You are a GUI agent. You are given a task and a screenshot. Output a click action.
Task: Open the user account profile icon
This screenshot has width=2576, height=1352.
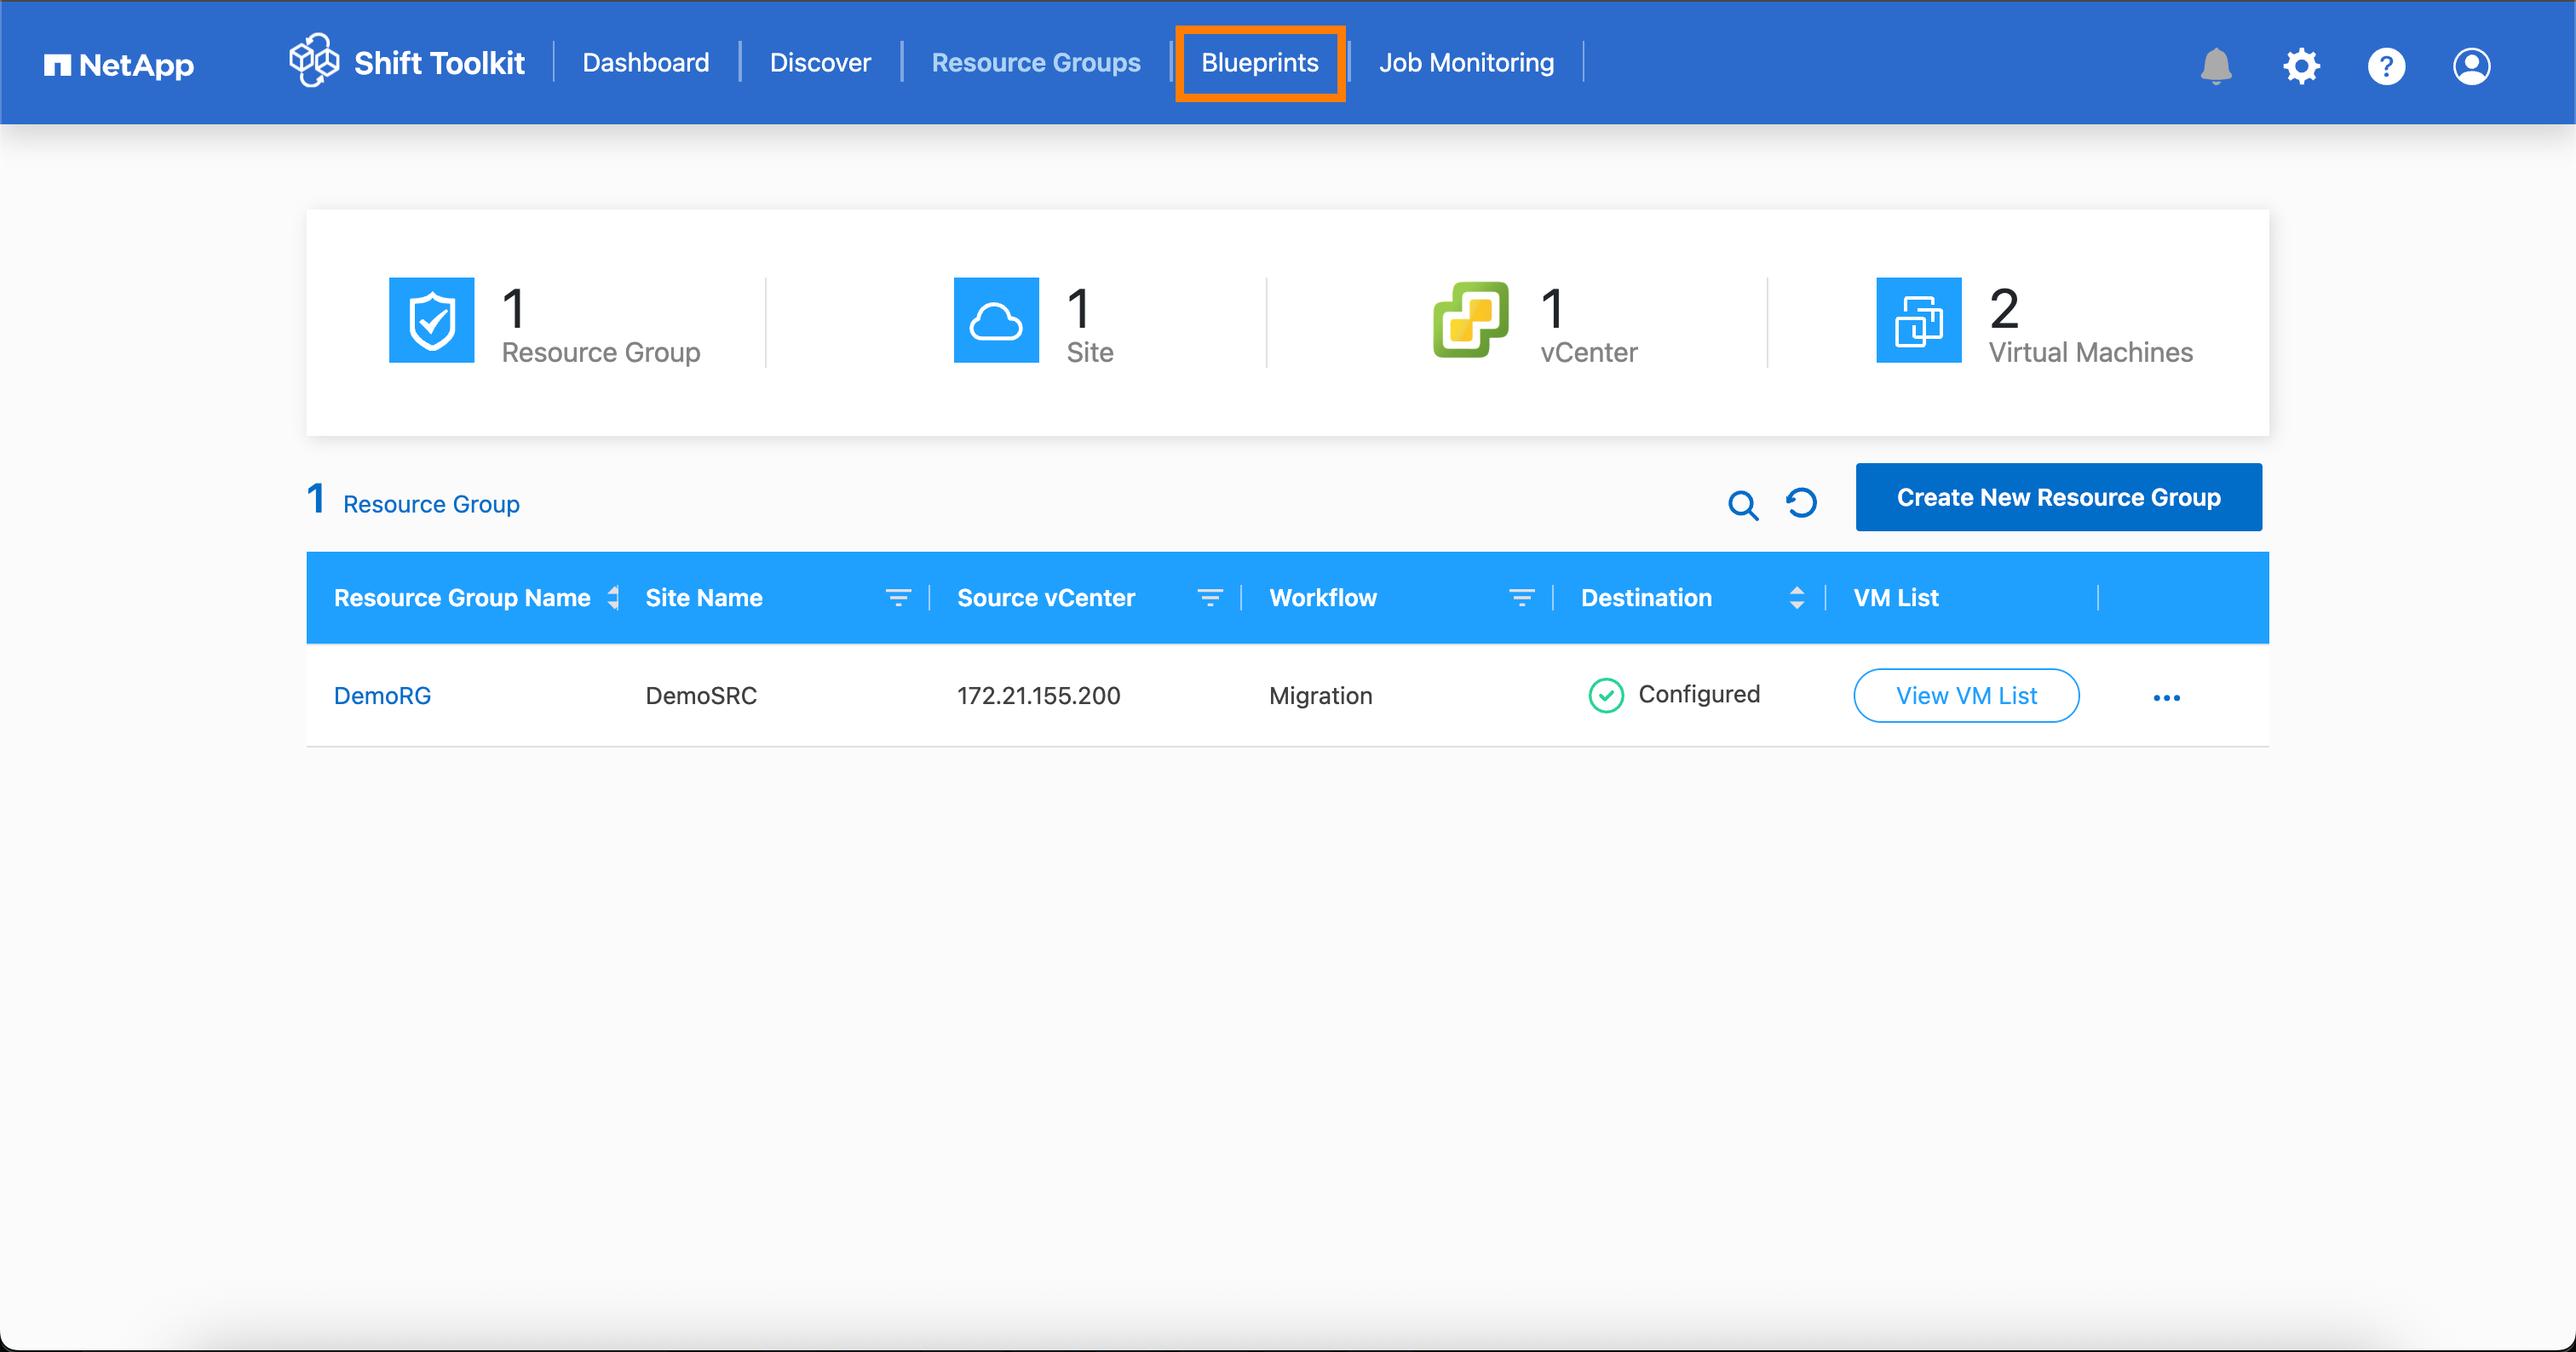(x=2471, y=66)
